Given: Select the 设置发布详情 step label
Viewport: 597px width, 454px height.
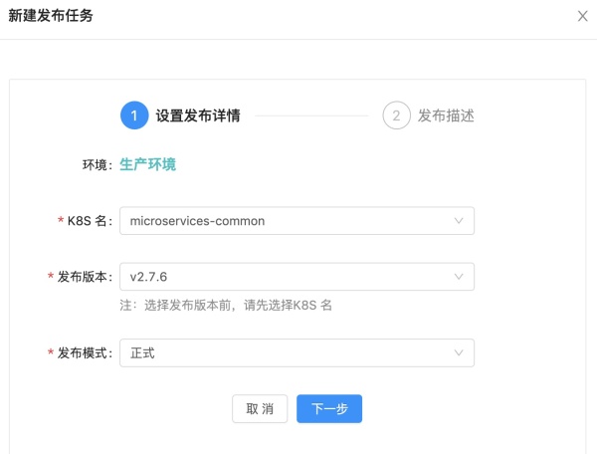Looking at the screenshot, I should (x=198, y=115).
